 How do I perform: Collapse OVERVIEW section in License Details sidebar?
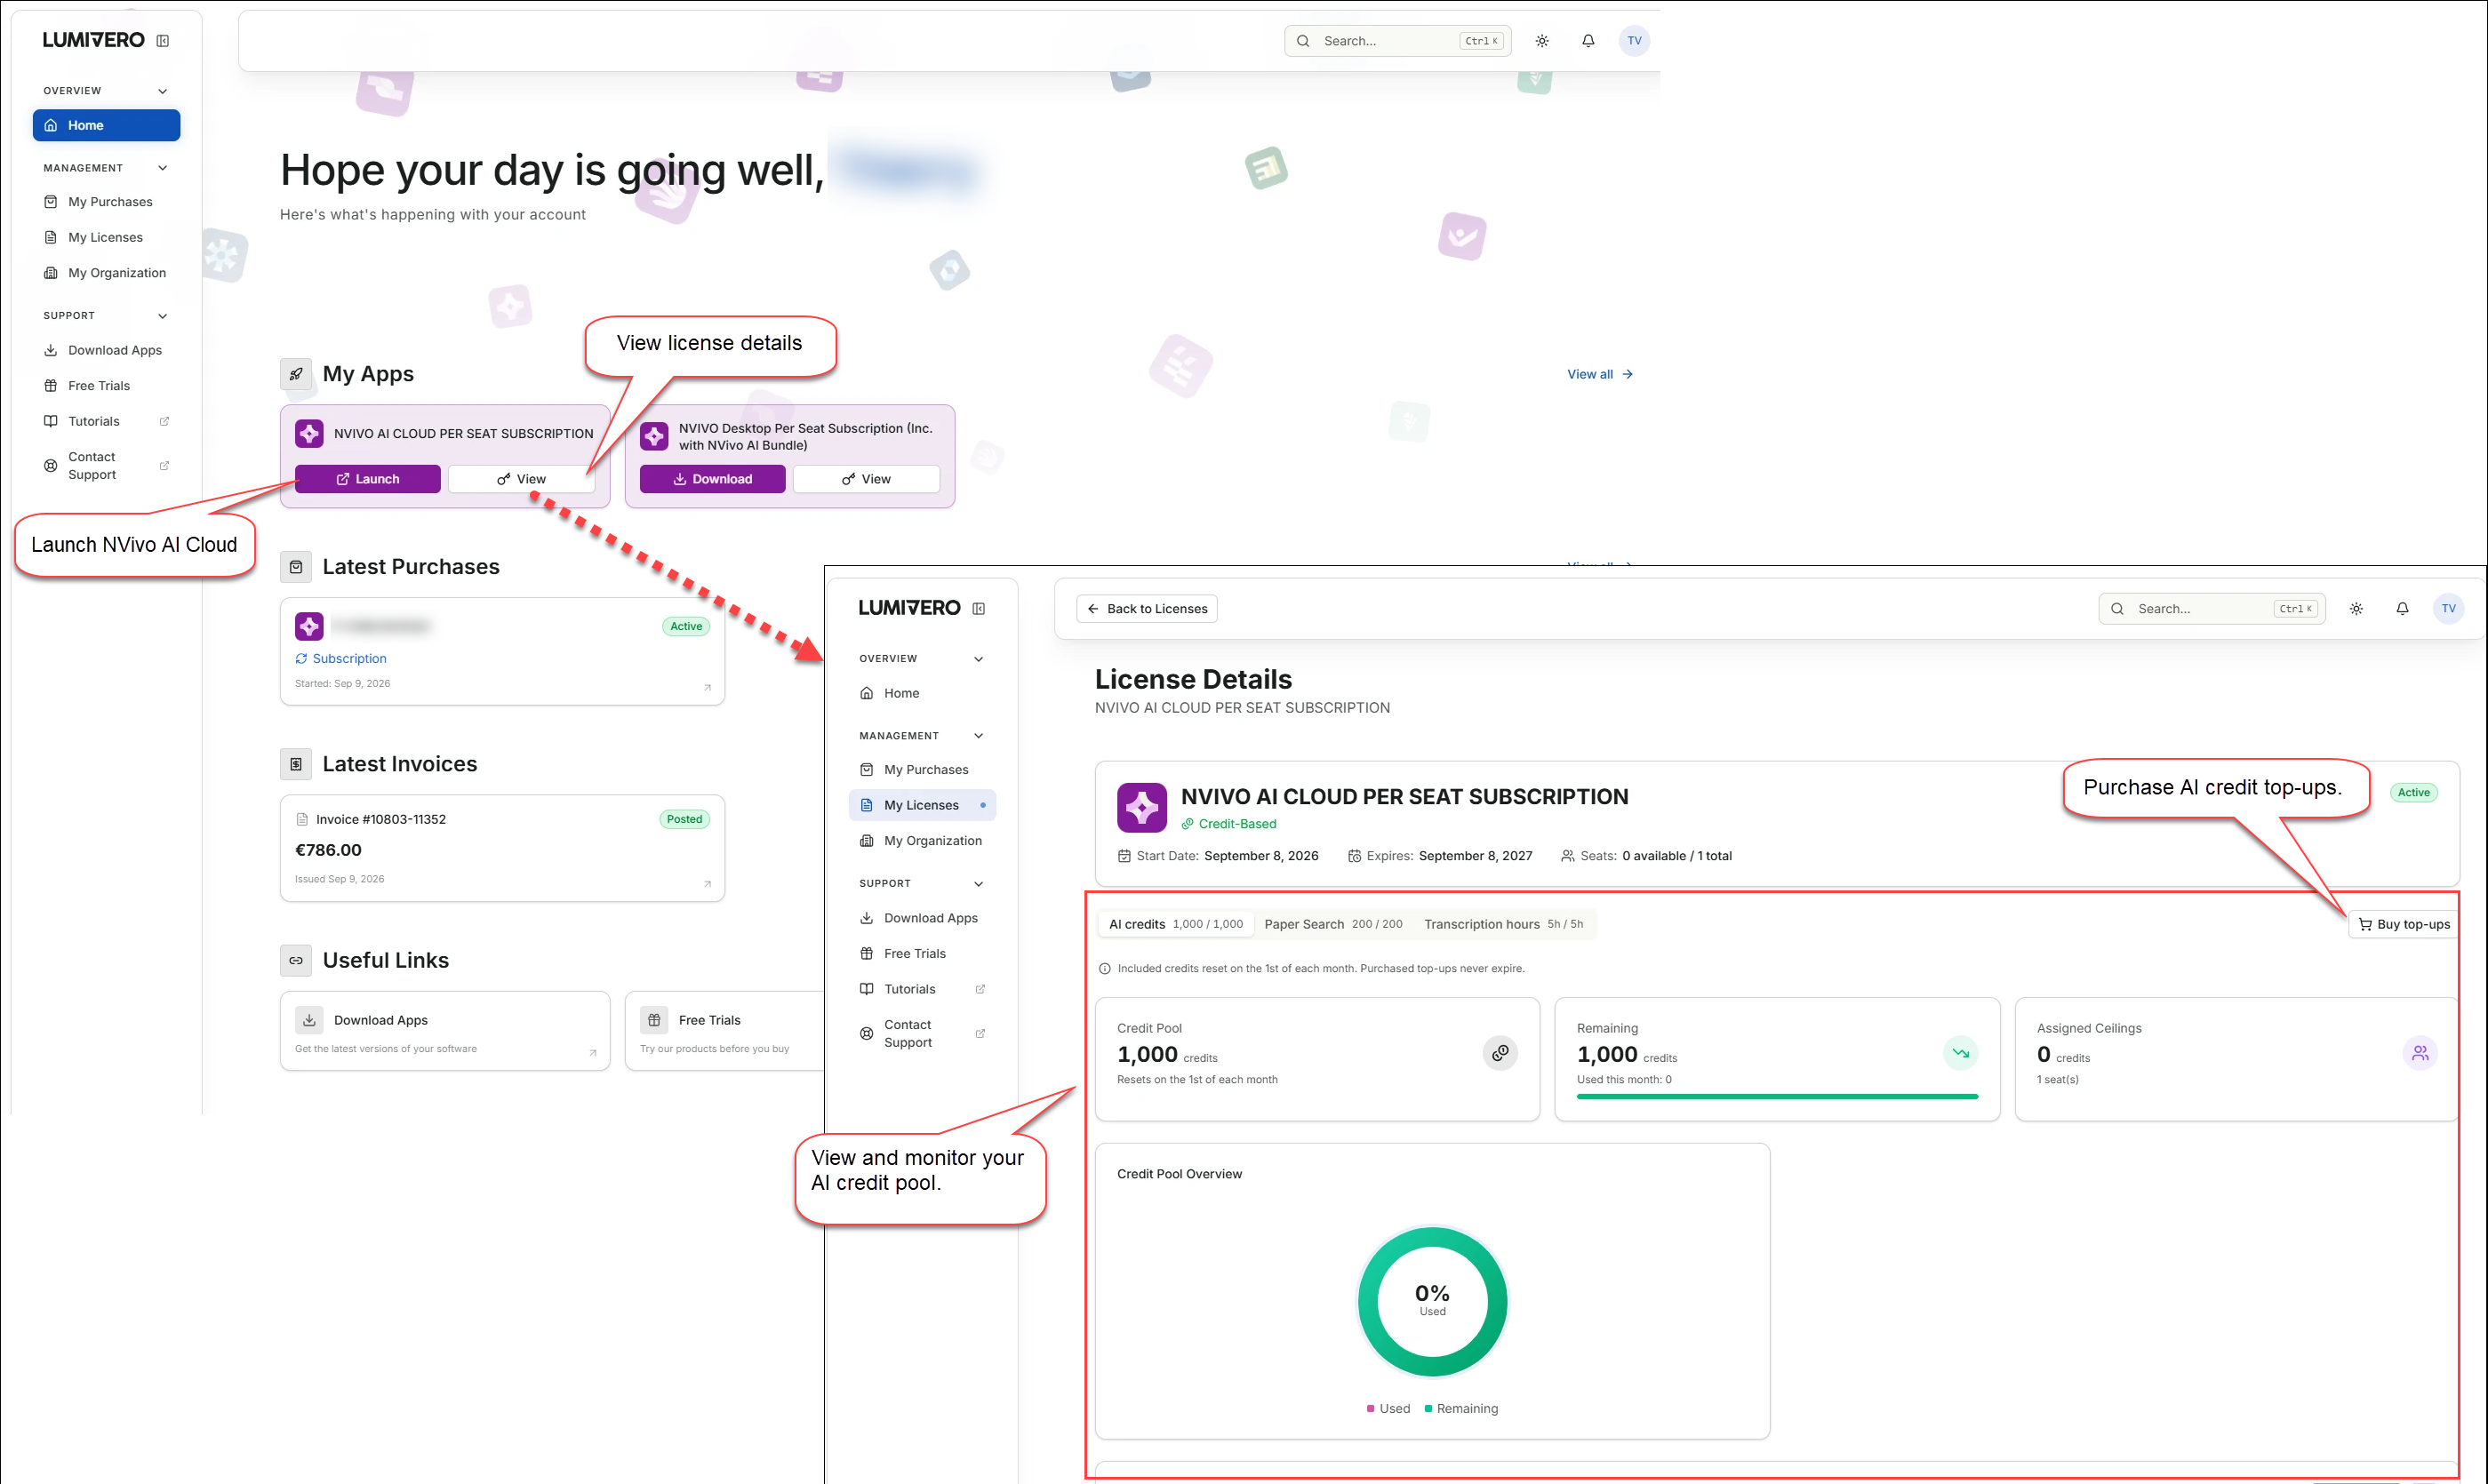979,659
